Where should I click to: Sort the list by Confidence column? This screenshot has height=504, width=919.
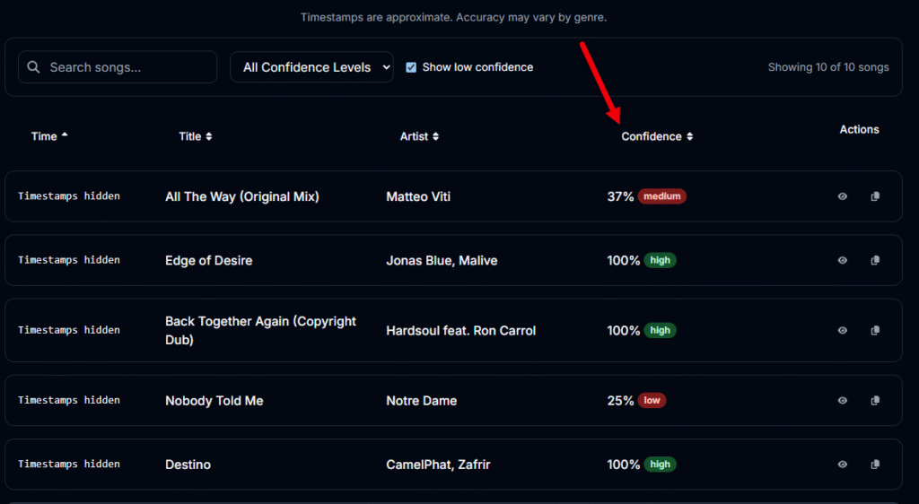[656, 136]
